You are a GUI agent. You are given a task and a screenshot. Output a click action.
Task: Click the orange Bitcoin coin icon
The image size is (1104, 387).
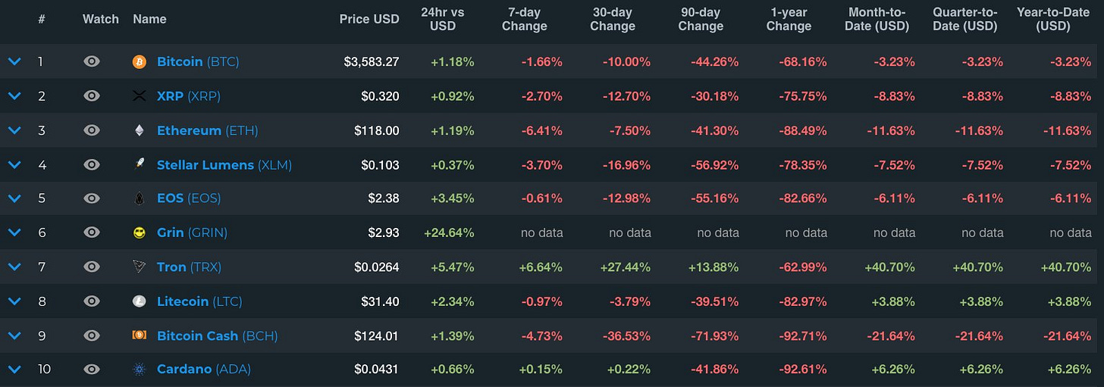[x=139, y=61]
